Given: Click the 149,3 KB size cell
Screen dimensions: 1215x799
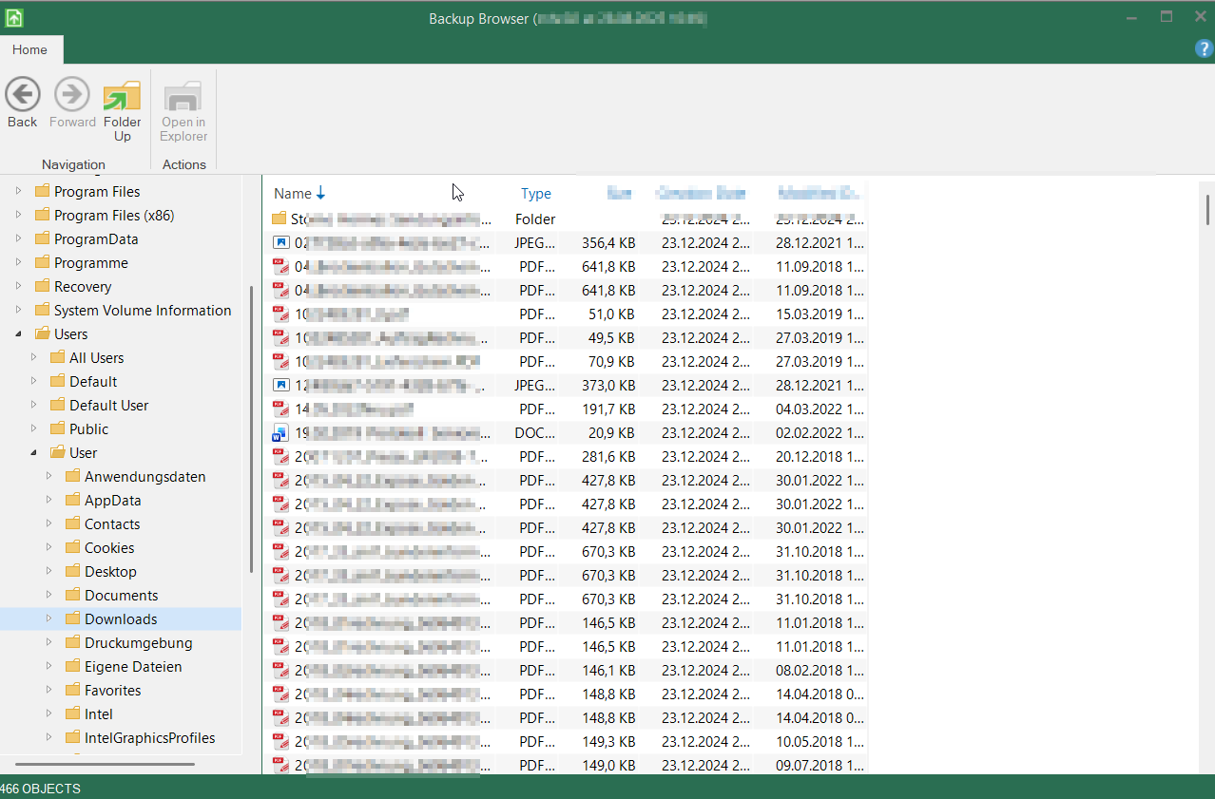Looking at the screenshot, I should click(608, 741).
